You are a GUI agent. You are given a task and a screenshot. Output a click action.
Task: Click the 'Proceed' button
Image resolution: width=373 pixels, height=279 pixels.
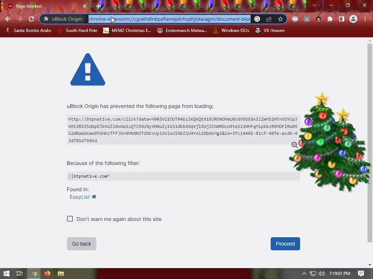click(285, 244)
